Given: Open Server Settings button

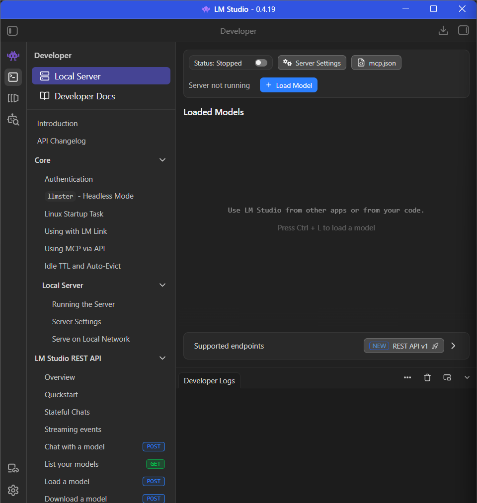Looking at the screenshot, I should point(312,63).
